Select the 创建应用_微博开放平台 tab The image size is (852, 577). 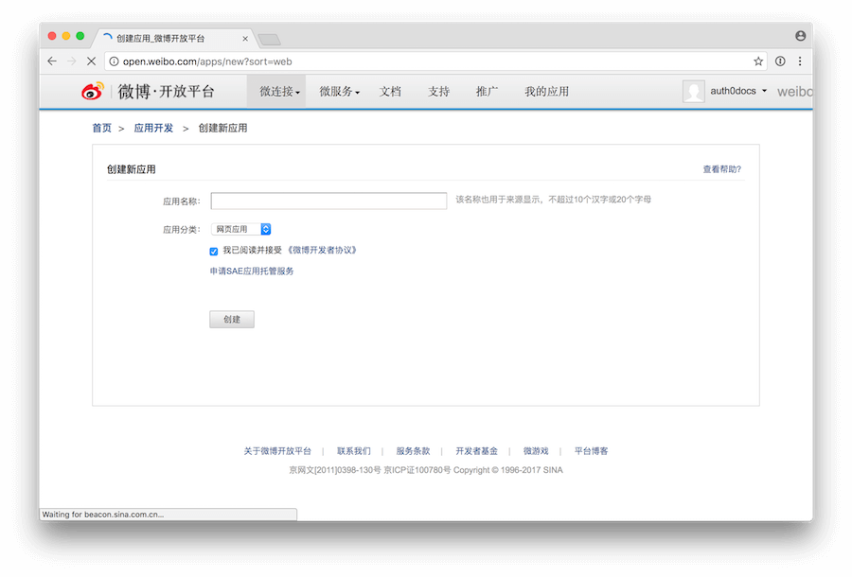(x=174, y=39)
